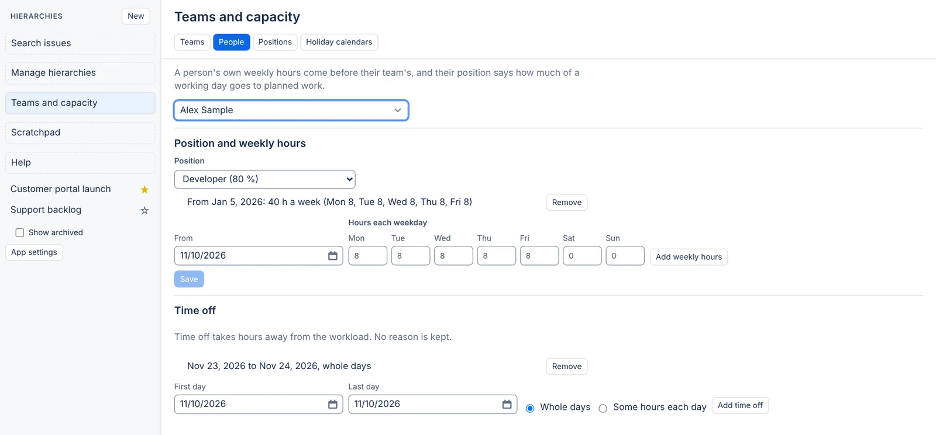Focus the Tue hours field

tap(411, 256)
